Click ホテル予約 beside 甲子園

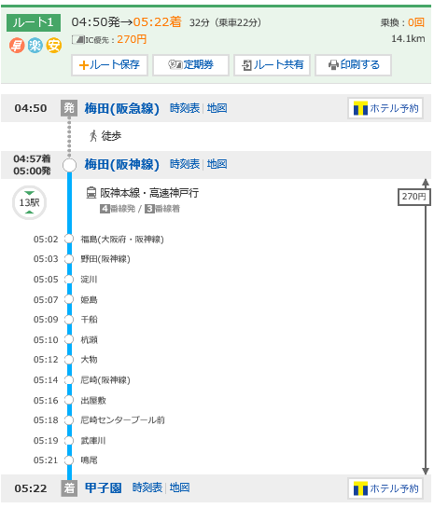click(x=385, y=488)
